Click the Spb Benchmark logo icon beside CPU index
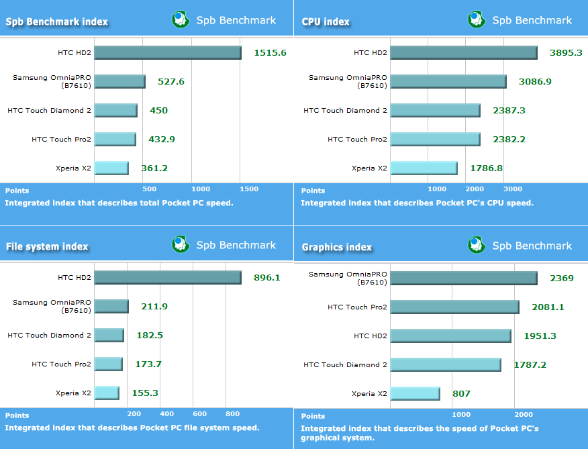The image size is (588, 449). (477, 19)
